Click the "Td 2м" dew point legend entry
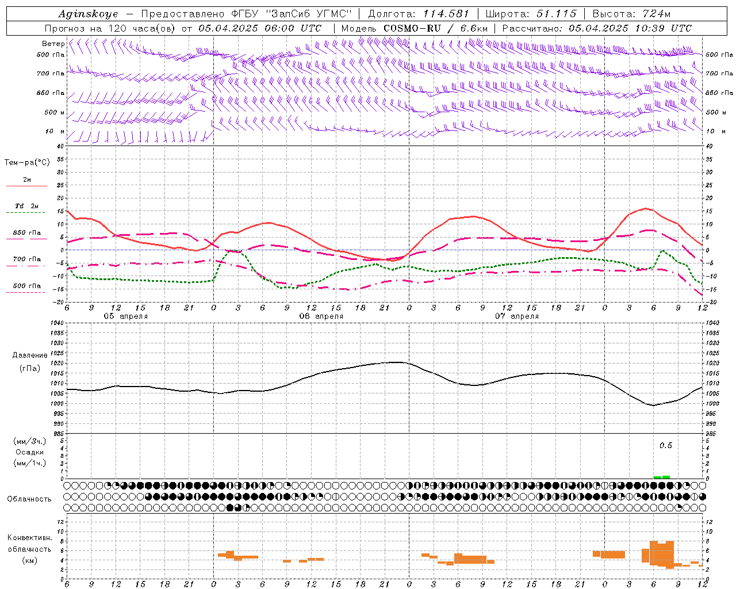The height and width of the screenshot is (589, 736). click(26, 206)
